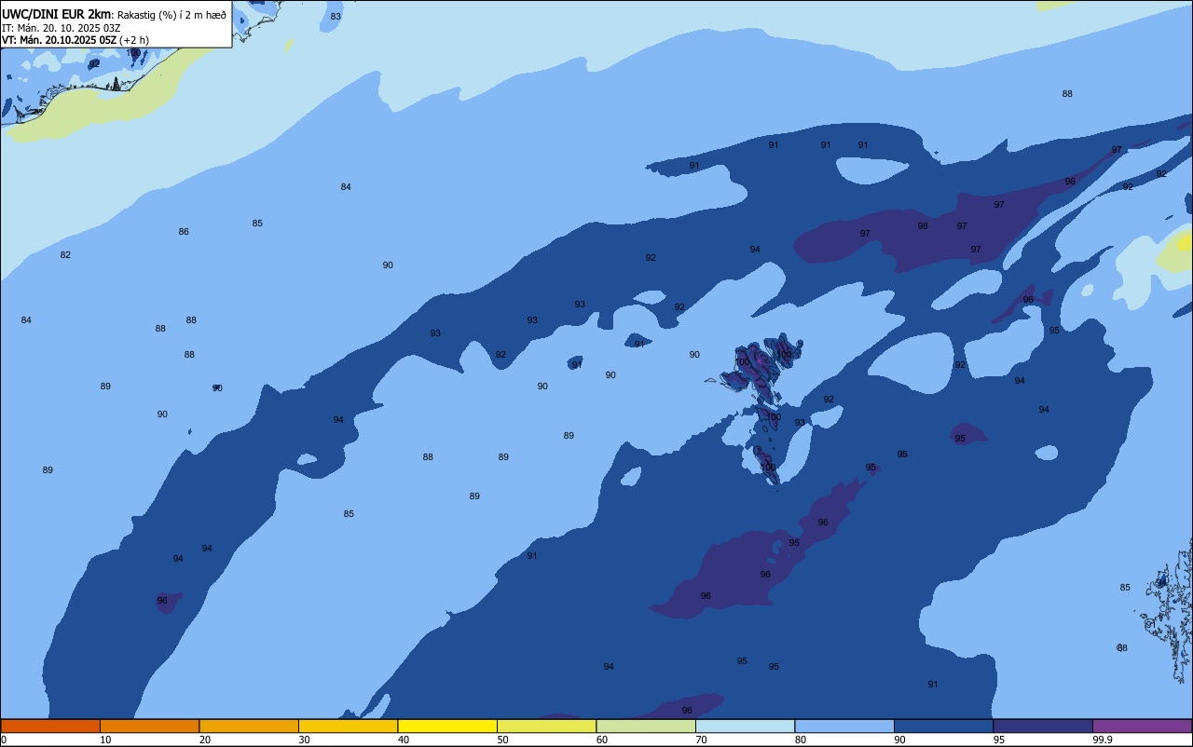Select the "IT: Mán. 20. 10. 2025 03Z" line
This screenshot has width=1193, height=747.
click(x=61, y=27)
